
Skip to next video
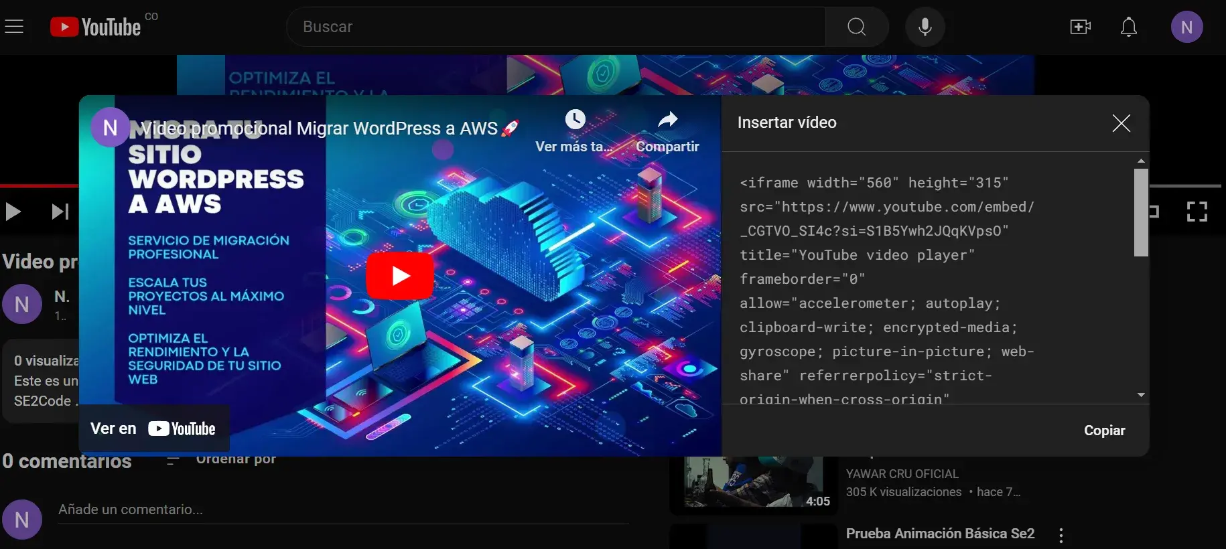click(60, 212)
